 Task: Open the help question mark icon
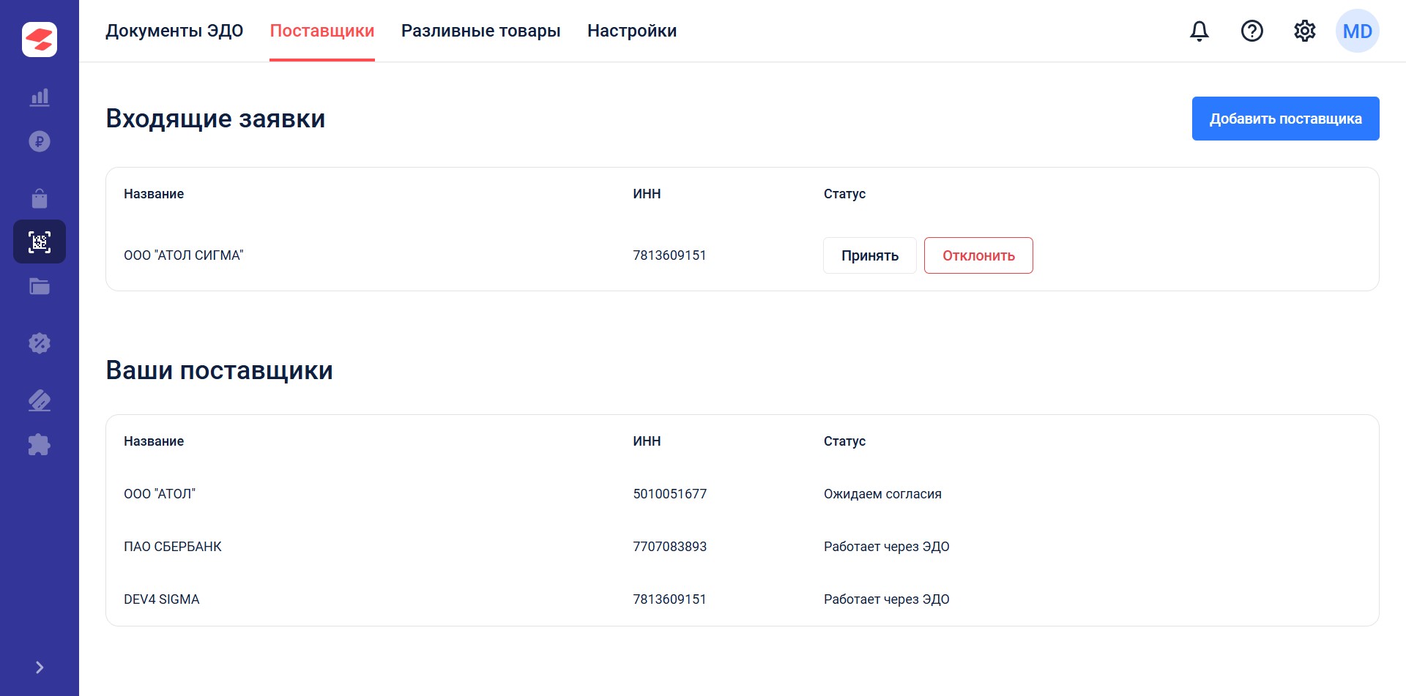click(1252, 31)
